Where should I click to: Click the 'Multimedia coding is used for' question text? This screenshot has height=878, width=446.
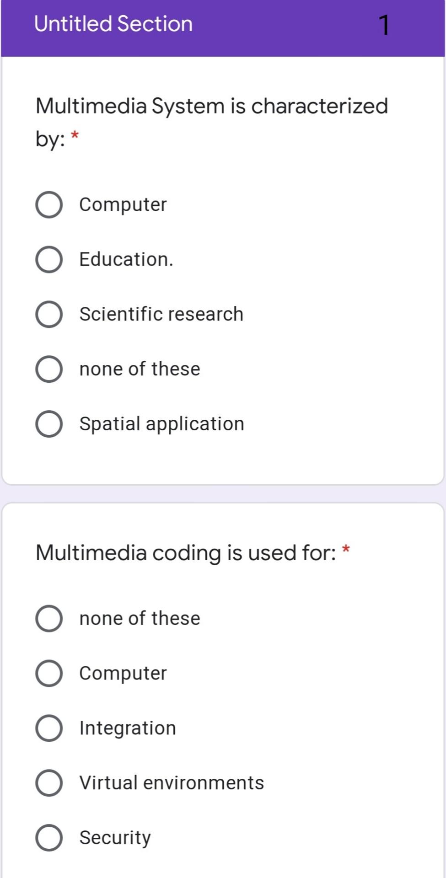pyautogui.click(x=186, y=553)
